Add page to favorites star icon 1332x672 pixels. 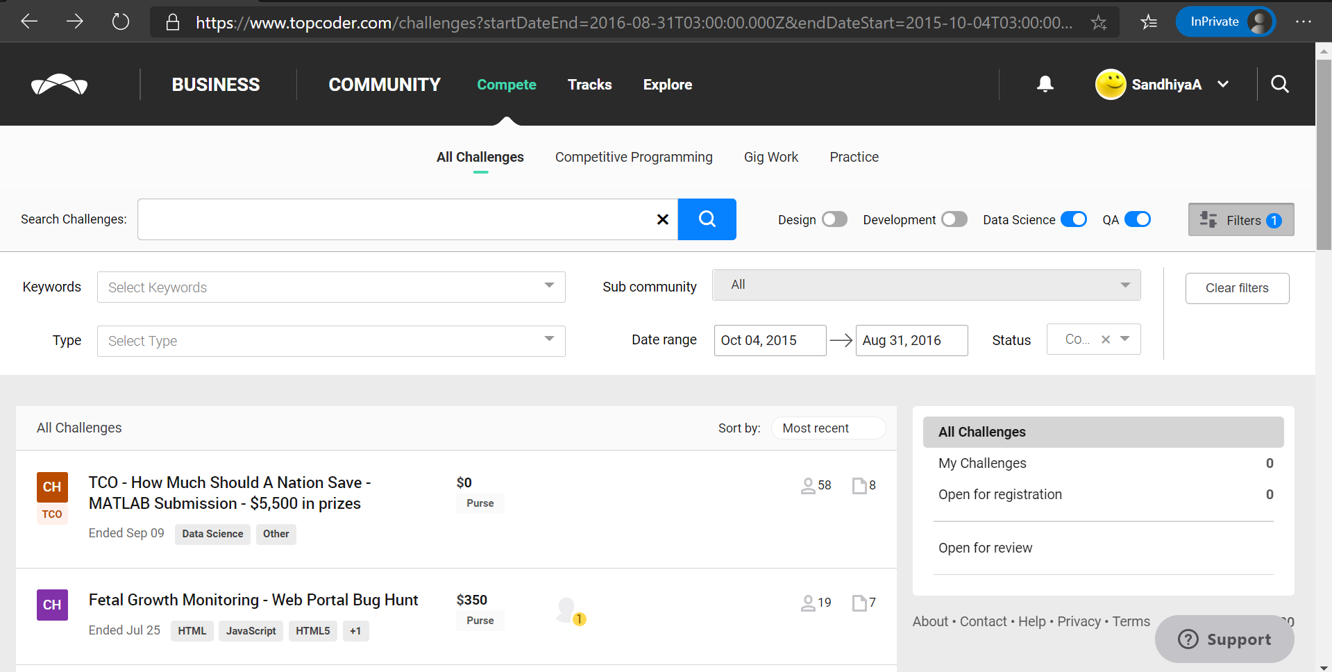[1099, 22]
